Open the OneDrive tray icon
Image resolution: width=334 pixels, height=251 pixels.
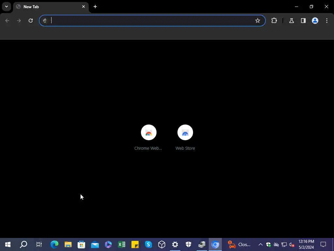[x=276, y=244]
